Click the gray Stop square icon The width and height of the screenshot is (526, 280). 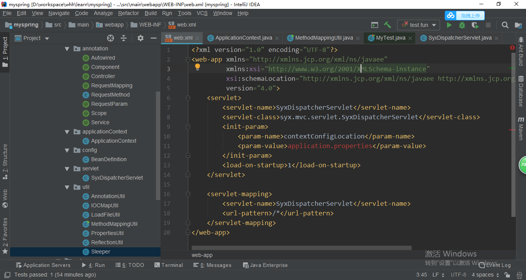[x=488, y=25]
